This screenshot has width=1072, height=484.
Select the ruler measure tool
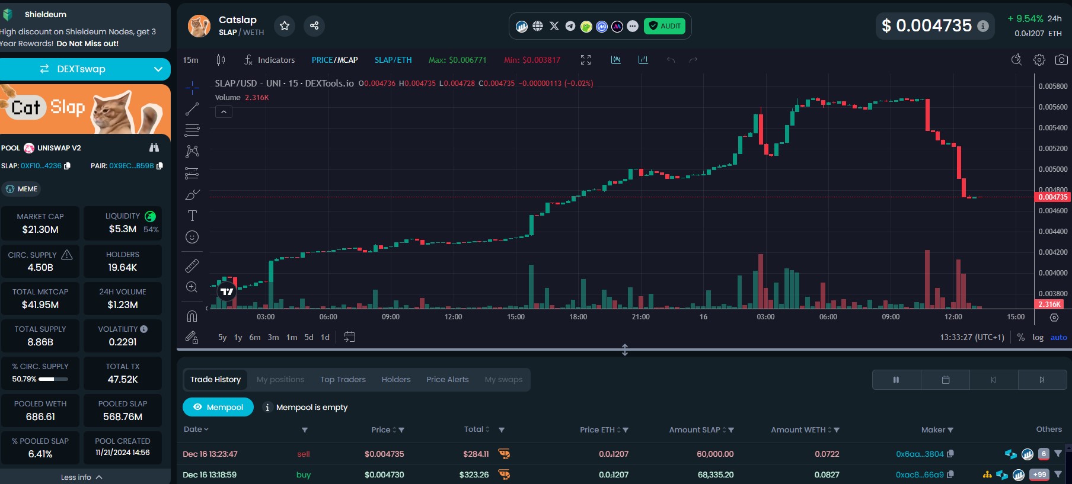[x=192, y=265]
